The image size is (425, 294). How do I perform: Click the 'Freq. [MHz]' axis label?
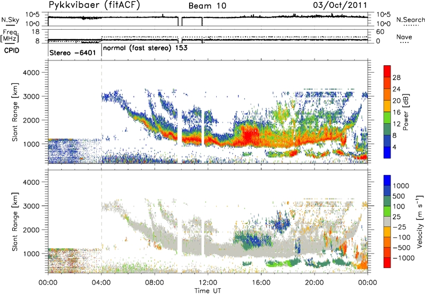10,36
